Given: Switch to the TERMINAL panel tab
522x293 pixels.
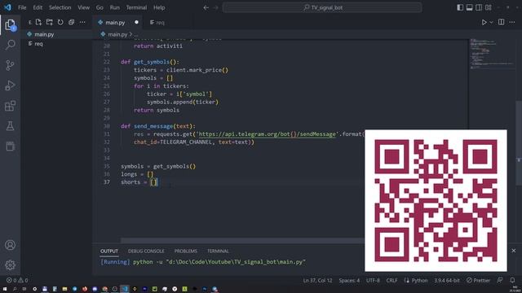Looking at the screenshot, I should [x=218, y=251].
